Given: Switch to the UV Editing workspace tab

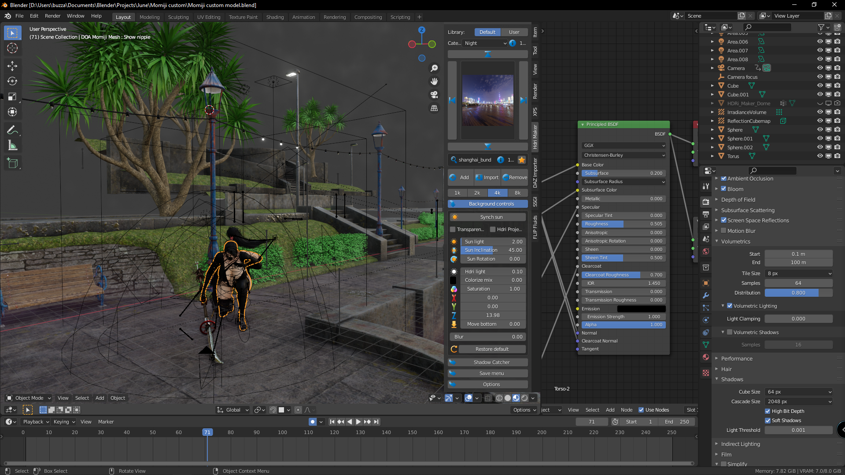Looking at the screenshot, I should [x=209, y=17].
